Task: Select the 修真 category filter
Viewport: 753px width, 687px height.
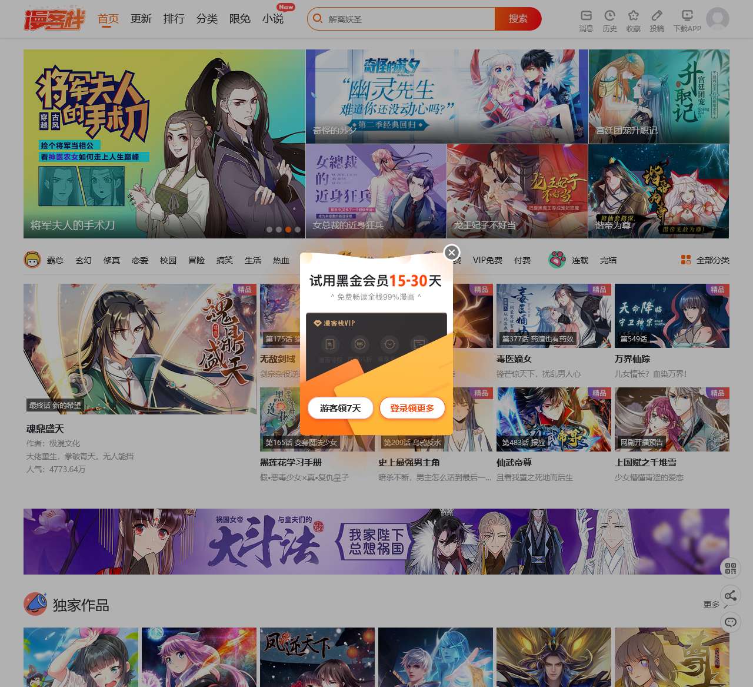Action: click(112, 260)
